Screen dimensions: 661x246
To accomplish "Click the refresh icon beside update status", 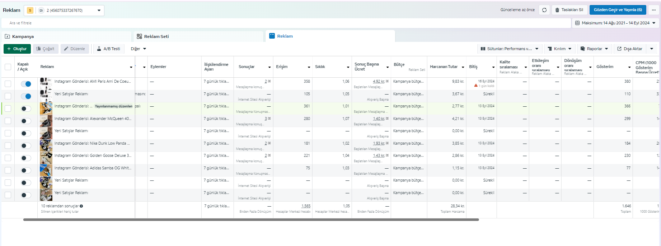I will click(x=544, y=10).
